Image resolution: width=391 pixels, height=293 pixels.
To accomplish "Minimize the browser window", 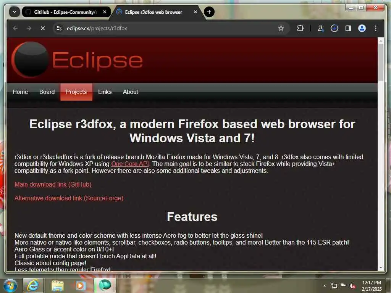I will (351, 8).
